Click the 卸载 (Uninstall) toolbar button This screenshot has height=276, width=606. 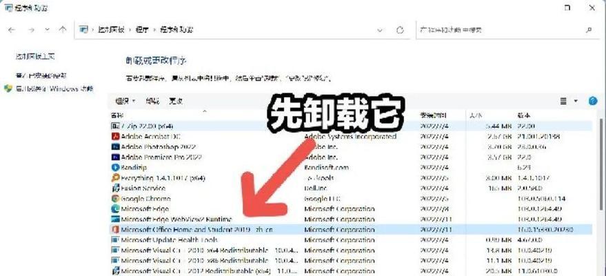[152, 101]
